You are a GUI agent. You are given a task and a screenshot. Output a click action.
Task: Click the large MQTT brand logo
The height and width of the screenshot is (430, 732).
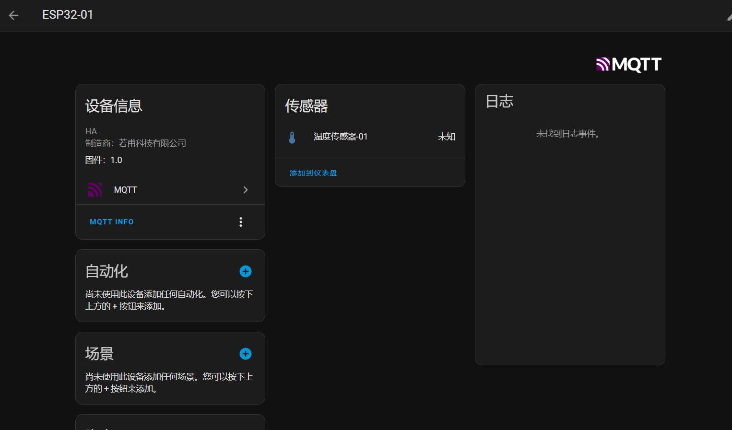[x=628, y=64]
